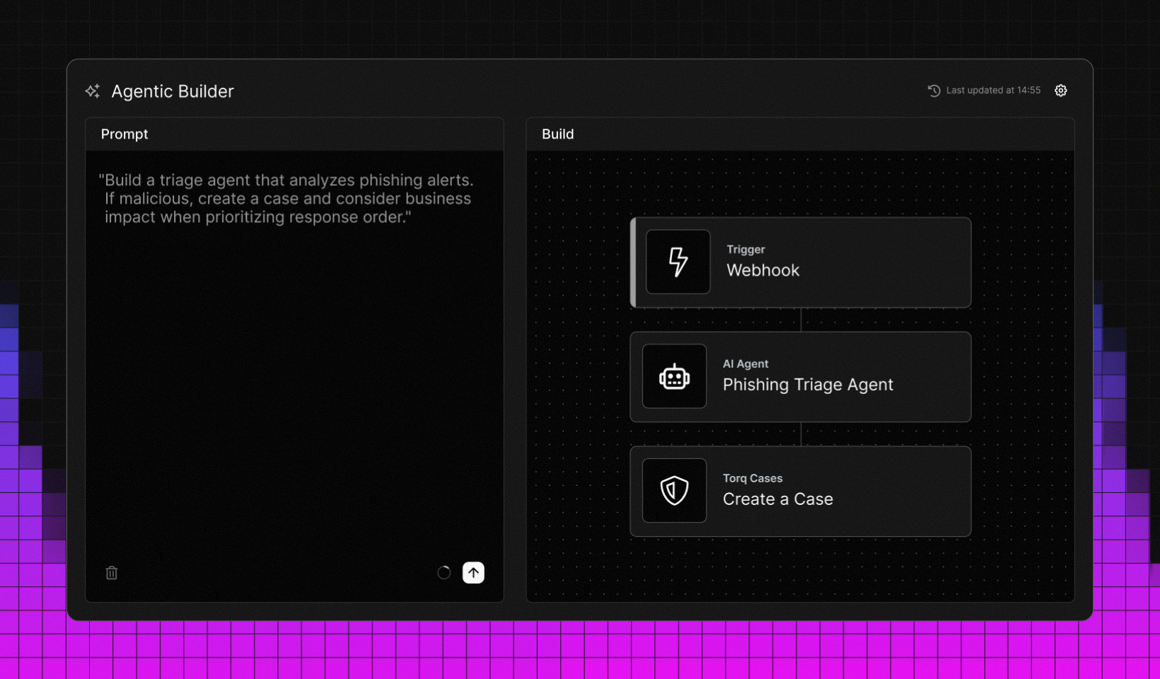The width and height of the screenshot is (1160, 679).
Task: Submit the prompt with the up-arrow button
Action: tap(473, 573)
